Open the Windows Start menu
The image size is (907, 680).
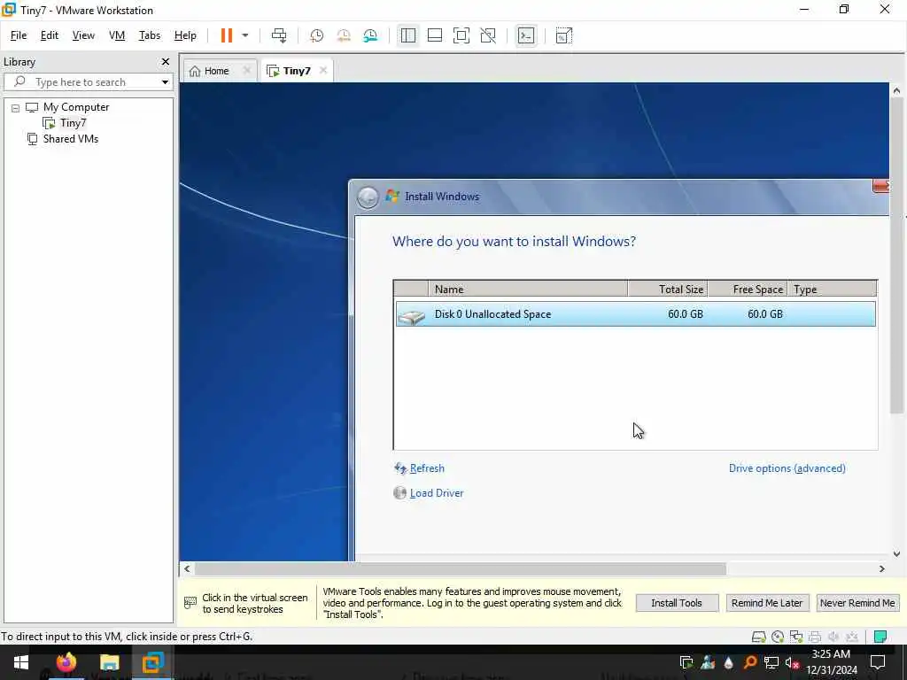[x=21, y=662]
